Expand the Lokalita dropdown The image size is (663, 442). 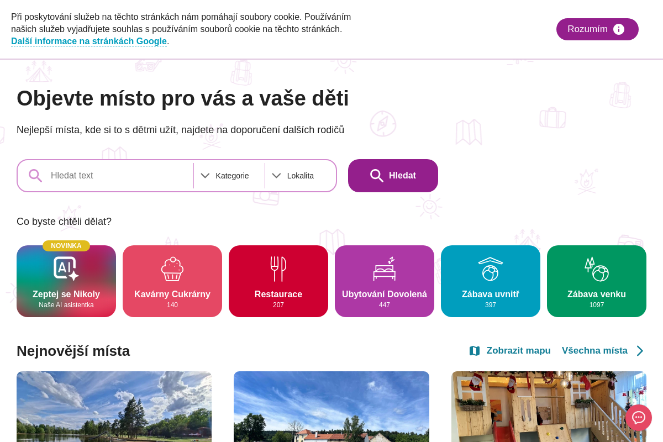click(x=301, y=176)
